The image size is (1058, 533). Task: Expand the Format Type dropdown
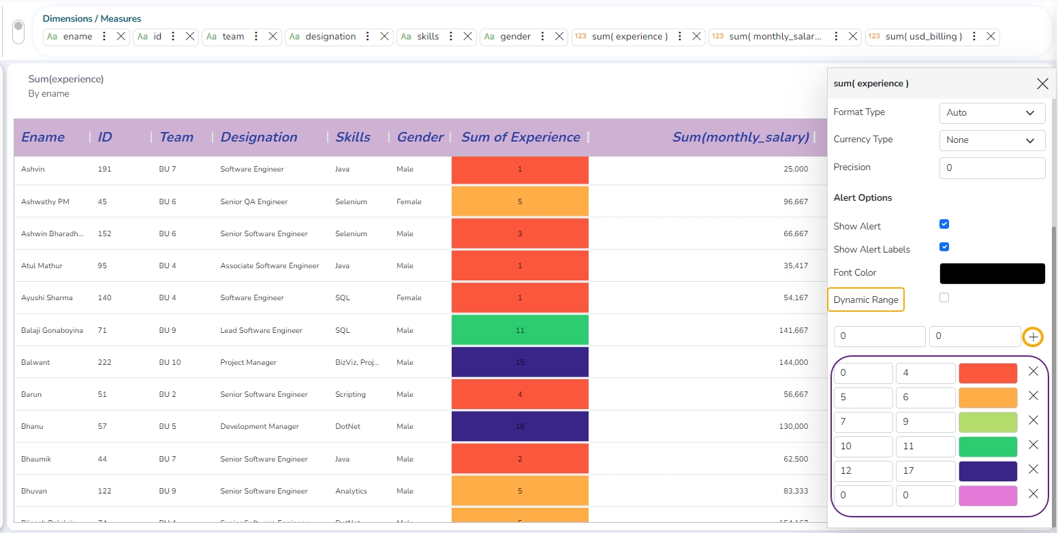click(x=991, y=113)
